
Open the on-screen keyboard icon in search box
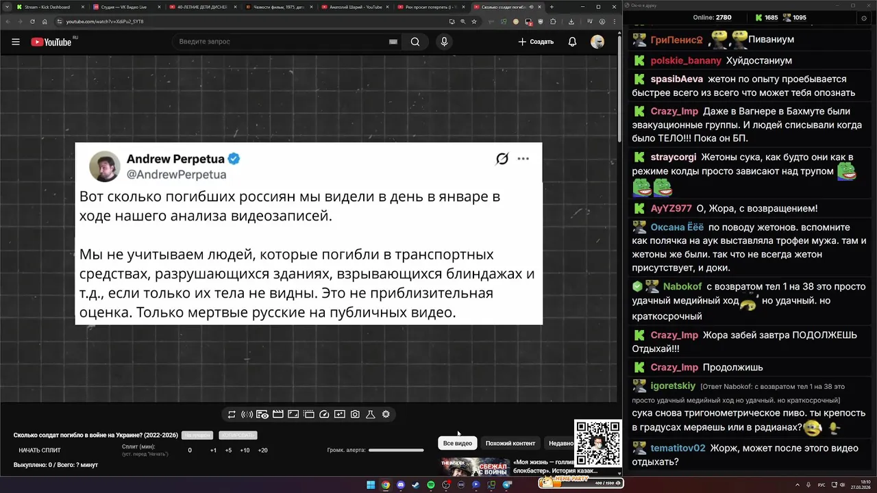point(393,42)
